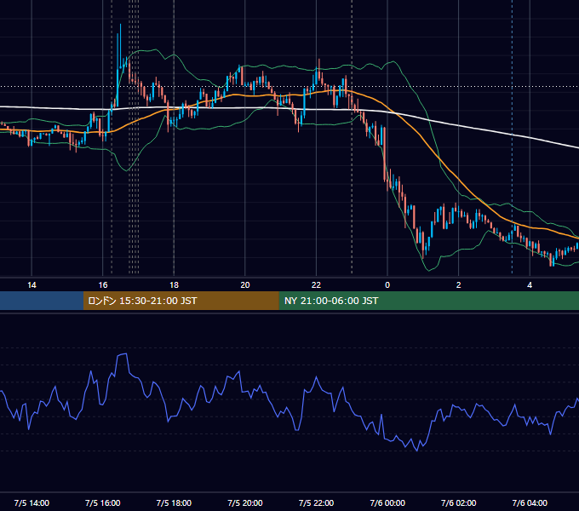Click the ロンドン 15:30-21:00 JST session bar
Viewport: 579px width, 511px height.
181,301
